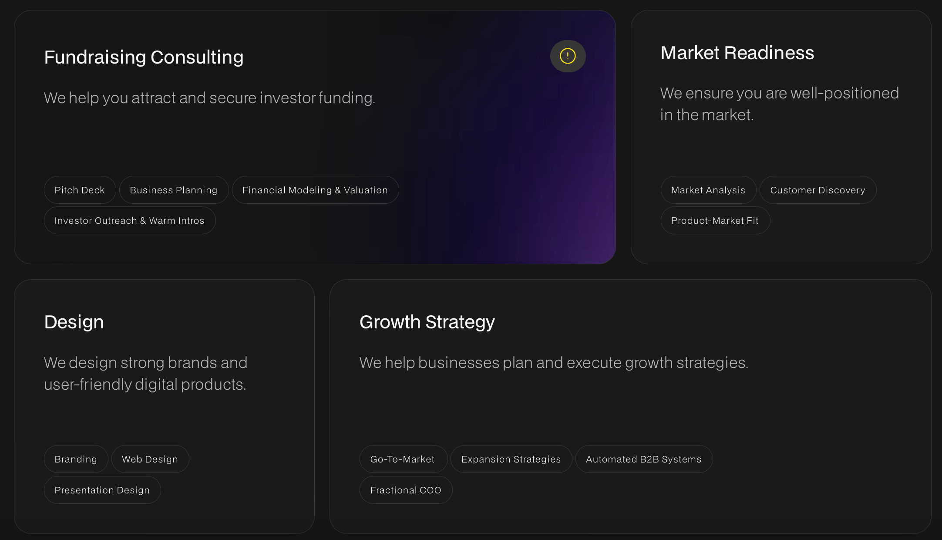Select the Business Planning tag
The image size is (942, 540).
point(173,190)
